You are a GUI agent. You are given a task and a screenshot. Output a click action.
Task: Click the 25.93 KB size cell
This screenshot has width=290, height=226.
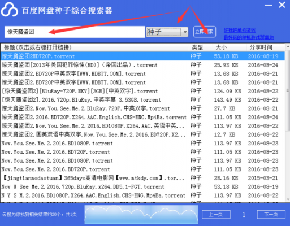pyautogui.click(x=226, y=65)
